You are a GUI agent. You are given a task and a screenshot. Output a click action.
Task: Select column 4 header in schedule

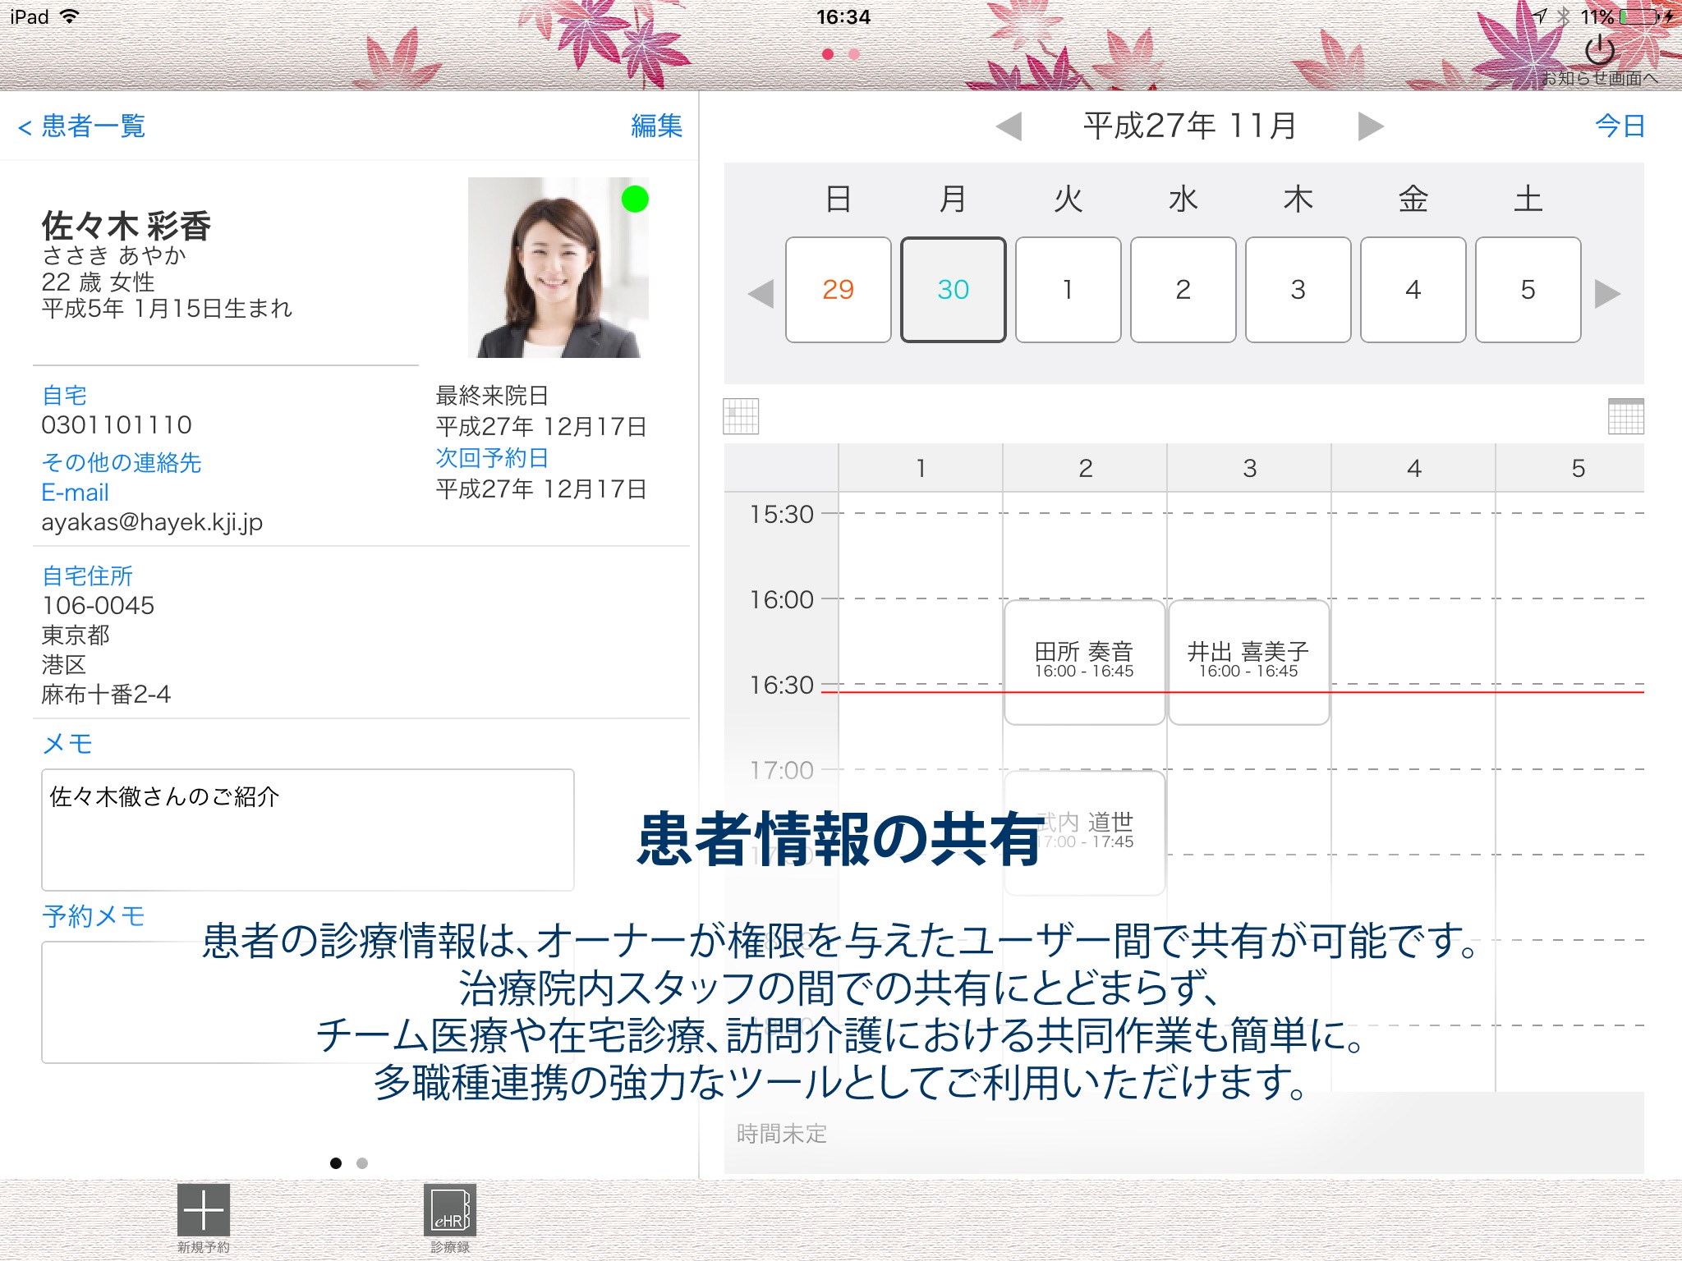(1413, 468)
